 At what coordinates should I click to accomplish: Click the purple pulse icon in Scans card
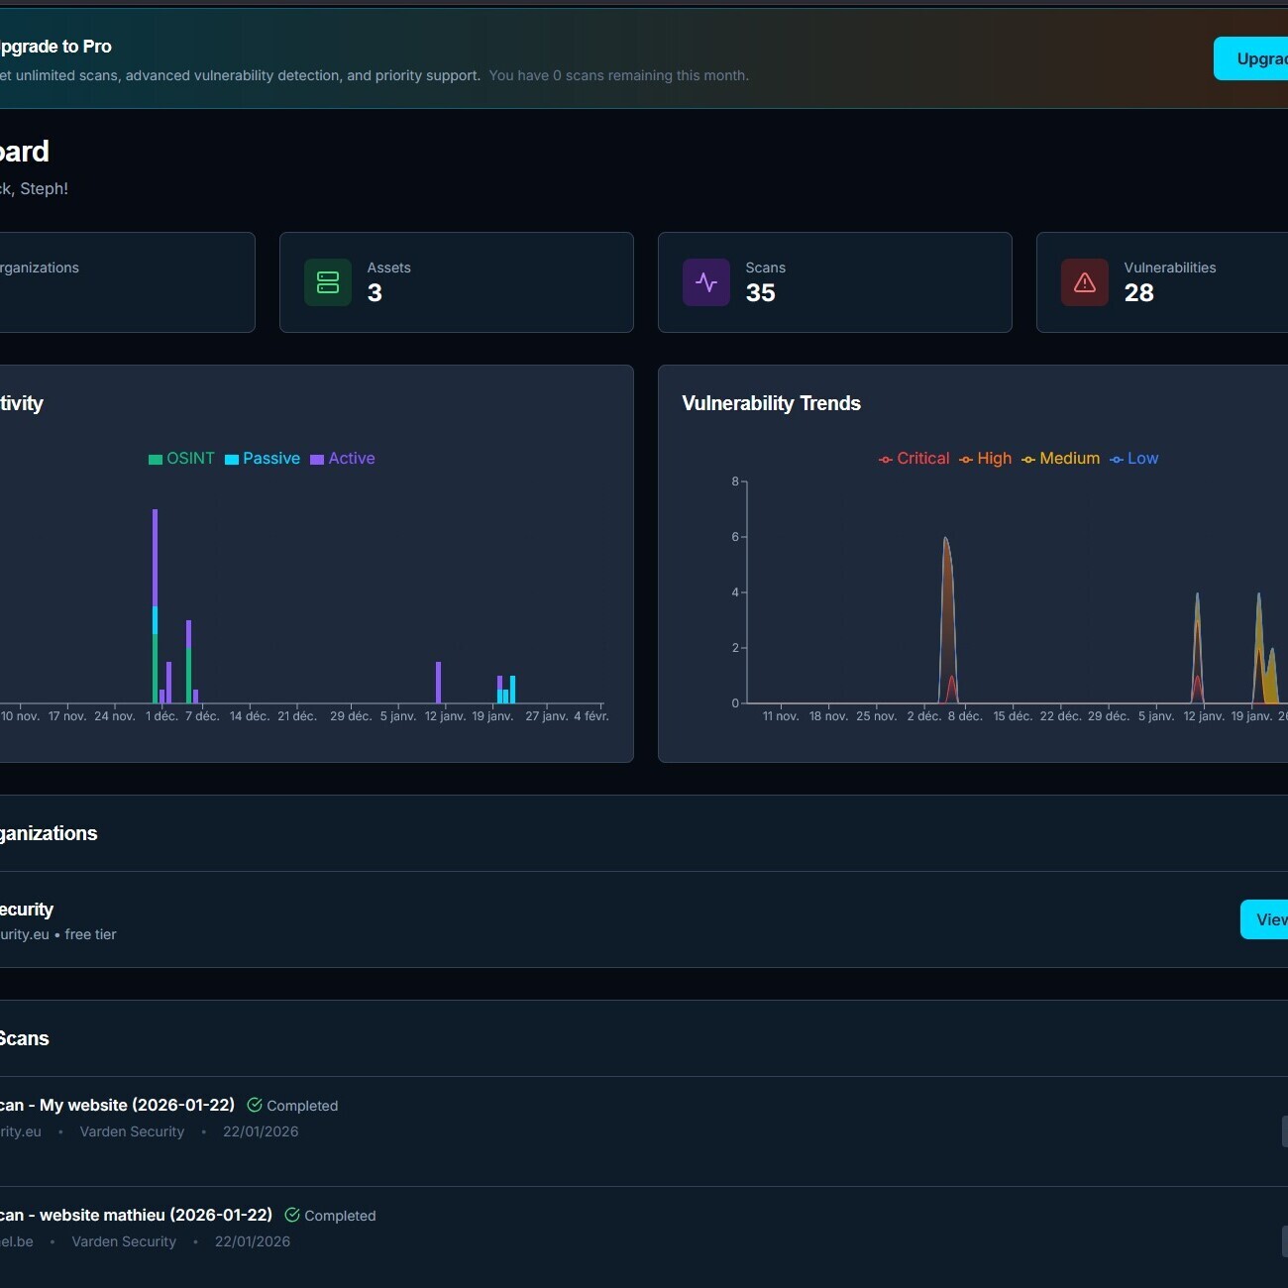[x=706, y=282]
